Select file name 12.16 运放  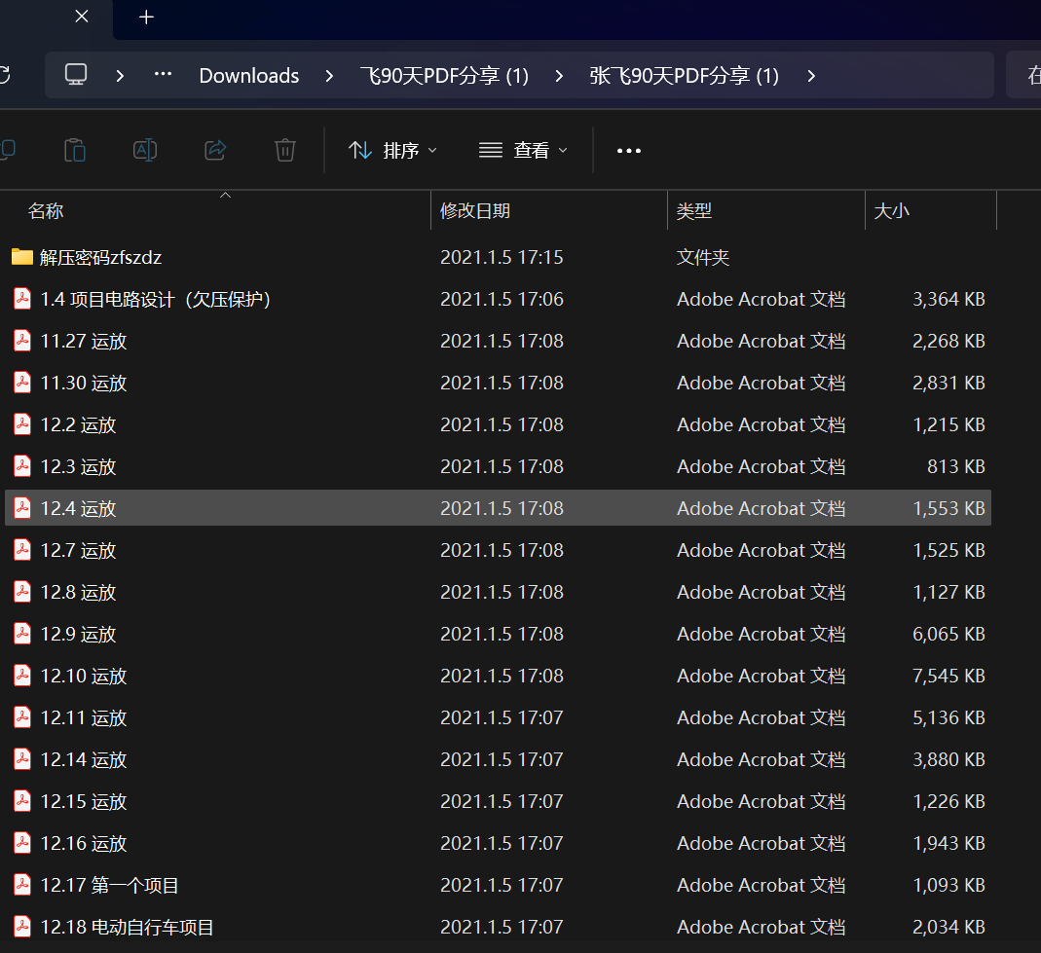(x=84, y=844)
